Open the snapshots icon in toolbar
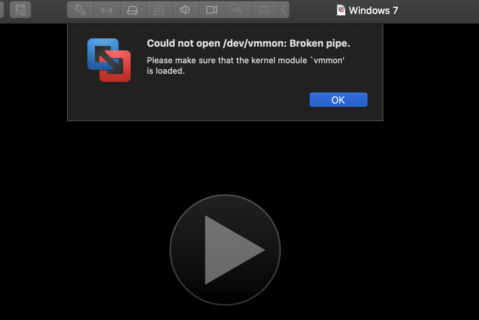The width and height of the screenshot is (479, 320). [20, 10]
